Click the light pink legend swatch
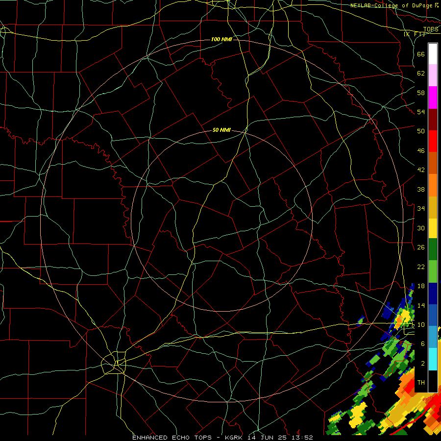This screenshot has width=441, height=441. [x=433, y=75]
